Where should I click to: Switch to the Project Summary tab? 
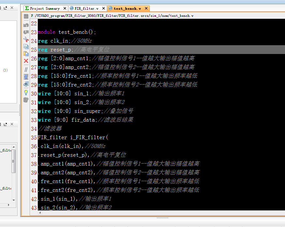click(x=42, y=8)
